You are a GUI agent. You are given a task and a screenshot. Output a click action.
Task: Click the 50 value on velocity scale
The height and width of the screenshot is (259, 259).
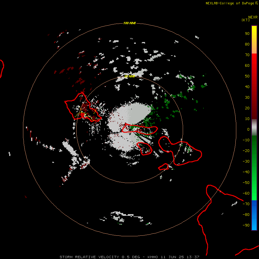click(x=247, y=76)
